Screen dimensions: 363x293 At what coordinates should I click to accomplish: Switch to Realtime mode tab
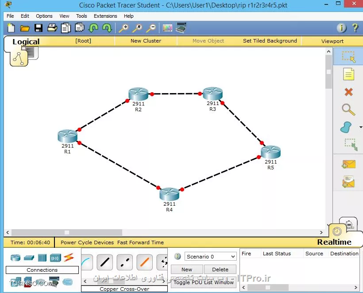pos(334,242)
